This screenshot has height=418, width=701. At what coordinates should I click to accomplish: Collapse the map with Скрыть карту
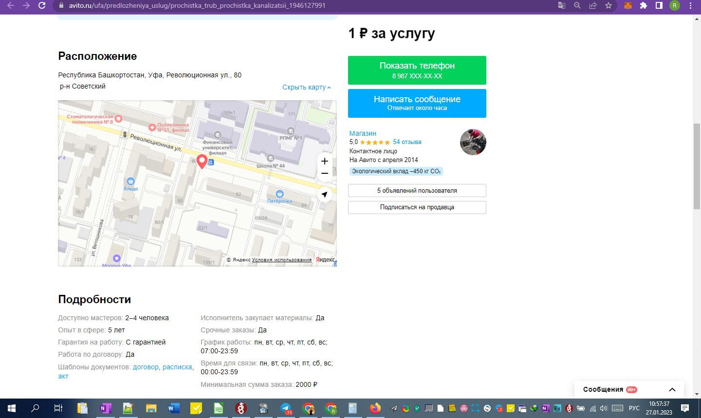[x=307, y=87]
